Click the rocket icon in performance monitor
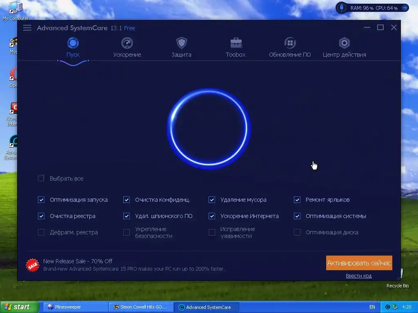The image size is (418, 313). pyautogui.click(x=342, y=8)
